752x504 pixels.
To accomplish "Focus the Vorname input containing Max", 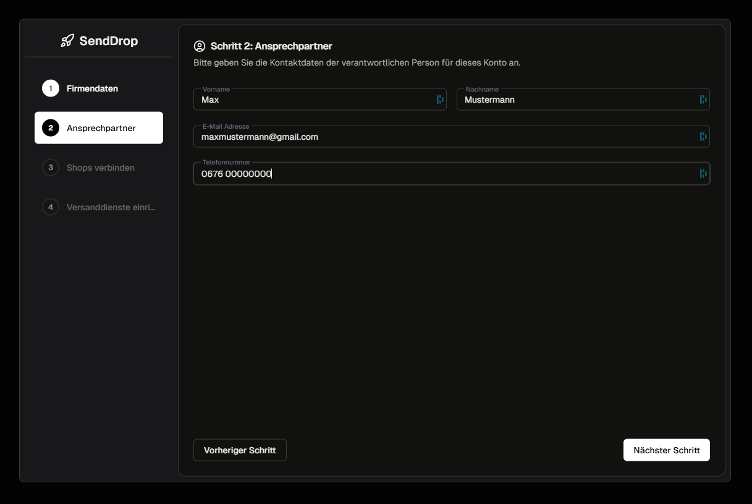I will (x=320, y=100).
